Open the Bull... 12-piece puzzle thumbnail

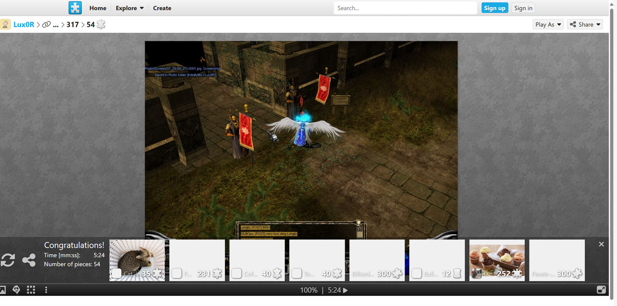click(437, 260)
